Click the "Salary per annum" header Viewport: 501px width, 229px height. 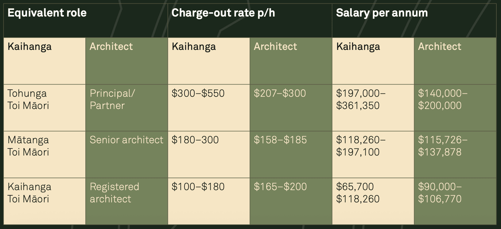(382, 13)
